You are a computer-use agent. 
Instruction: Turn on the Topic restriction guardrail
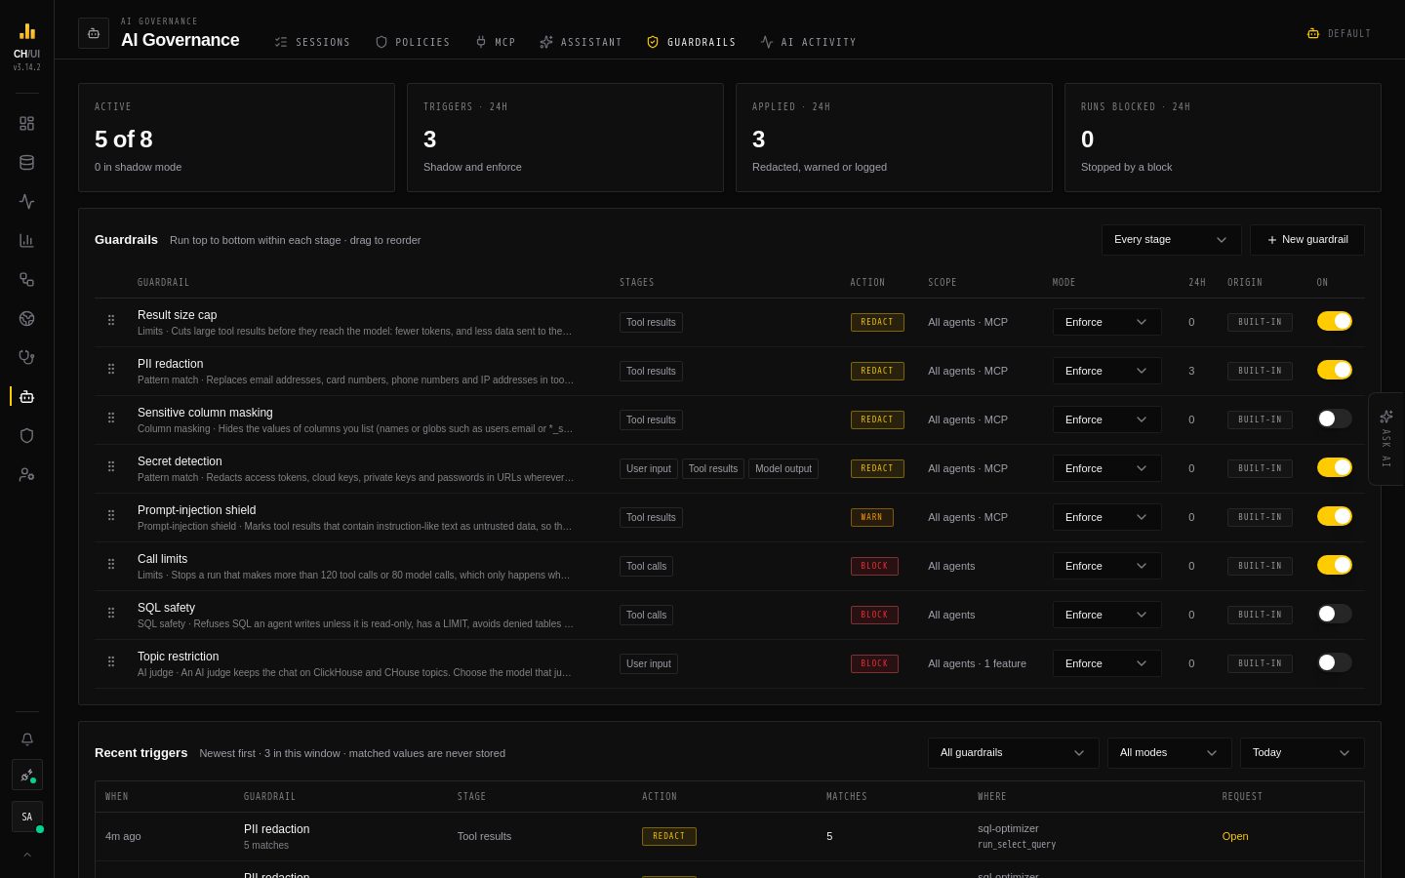click(x=1334, y=662)
